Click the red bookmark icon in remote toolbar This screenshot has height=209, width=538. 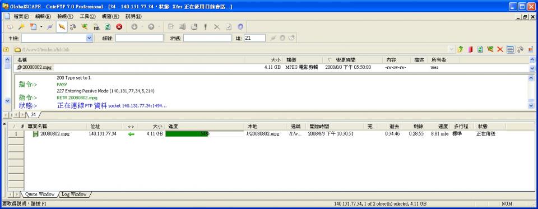pyautogui.click(x=471, y=49)
